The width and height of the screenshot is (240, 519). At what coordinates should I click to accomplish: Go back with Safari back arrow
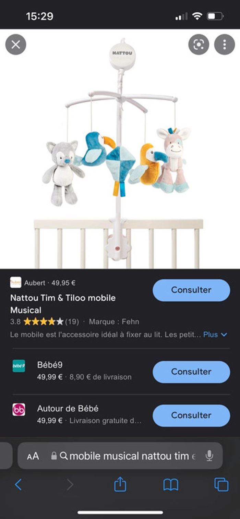(18, 484)
